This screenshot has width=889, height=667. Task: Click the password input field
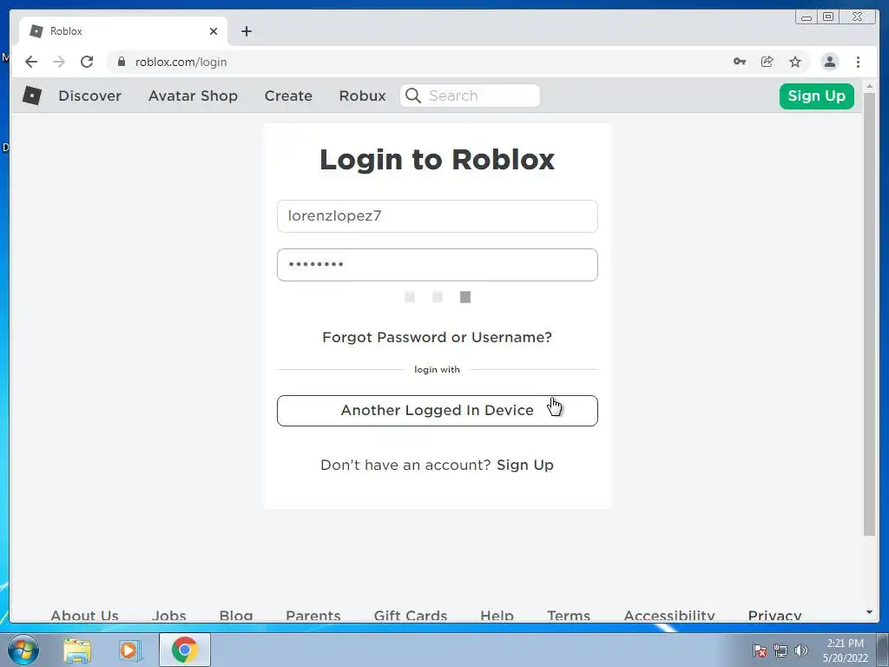coord(438,265)
